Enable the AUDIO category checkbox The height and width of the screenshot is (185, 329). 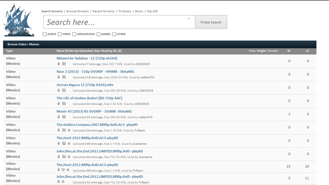pos(44,34)
